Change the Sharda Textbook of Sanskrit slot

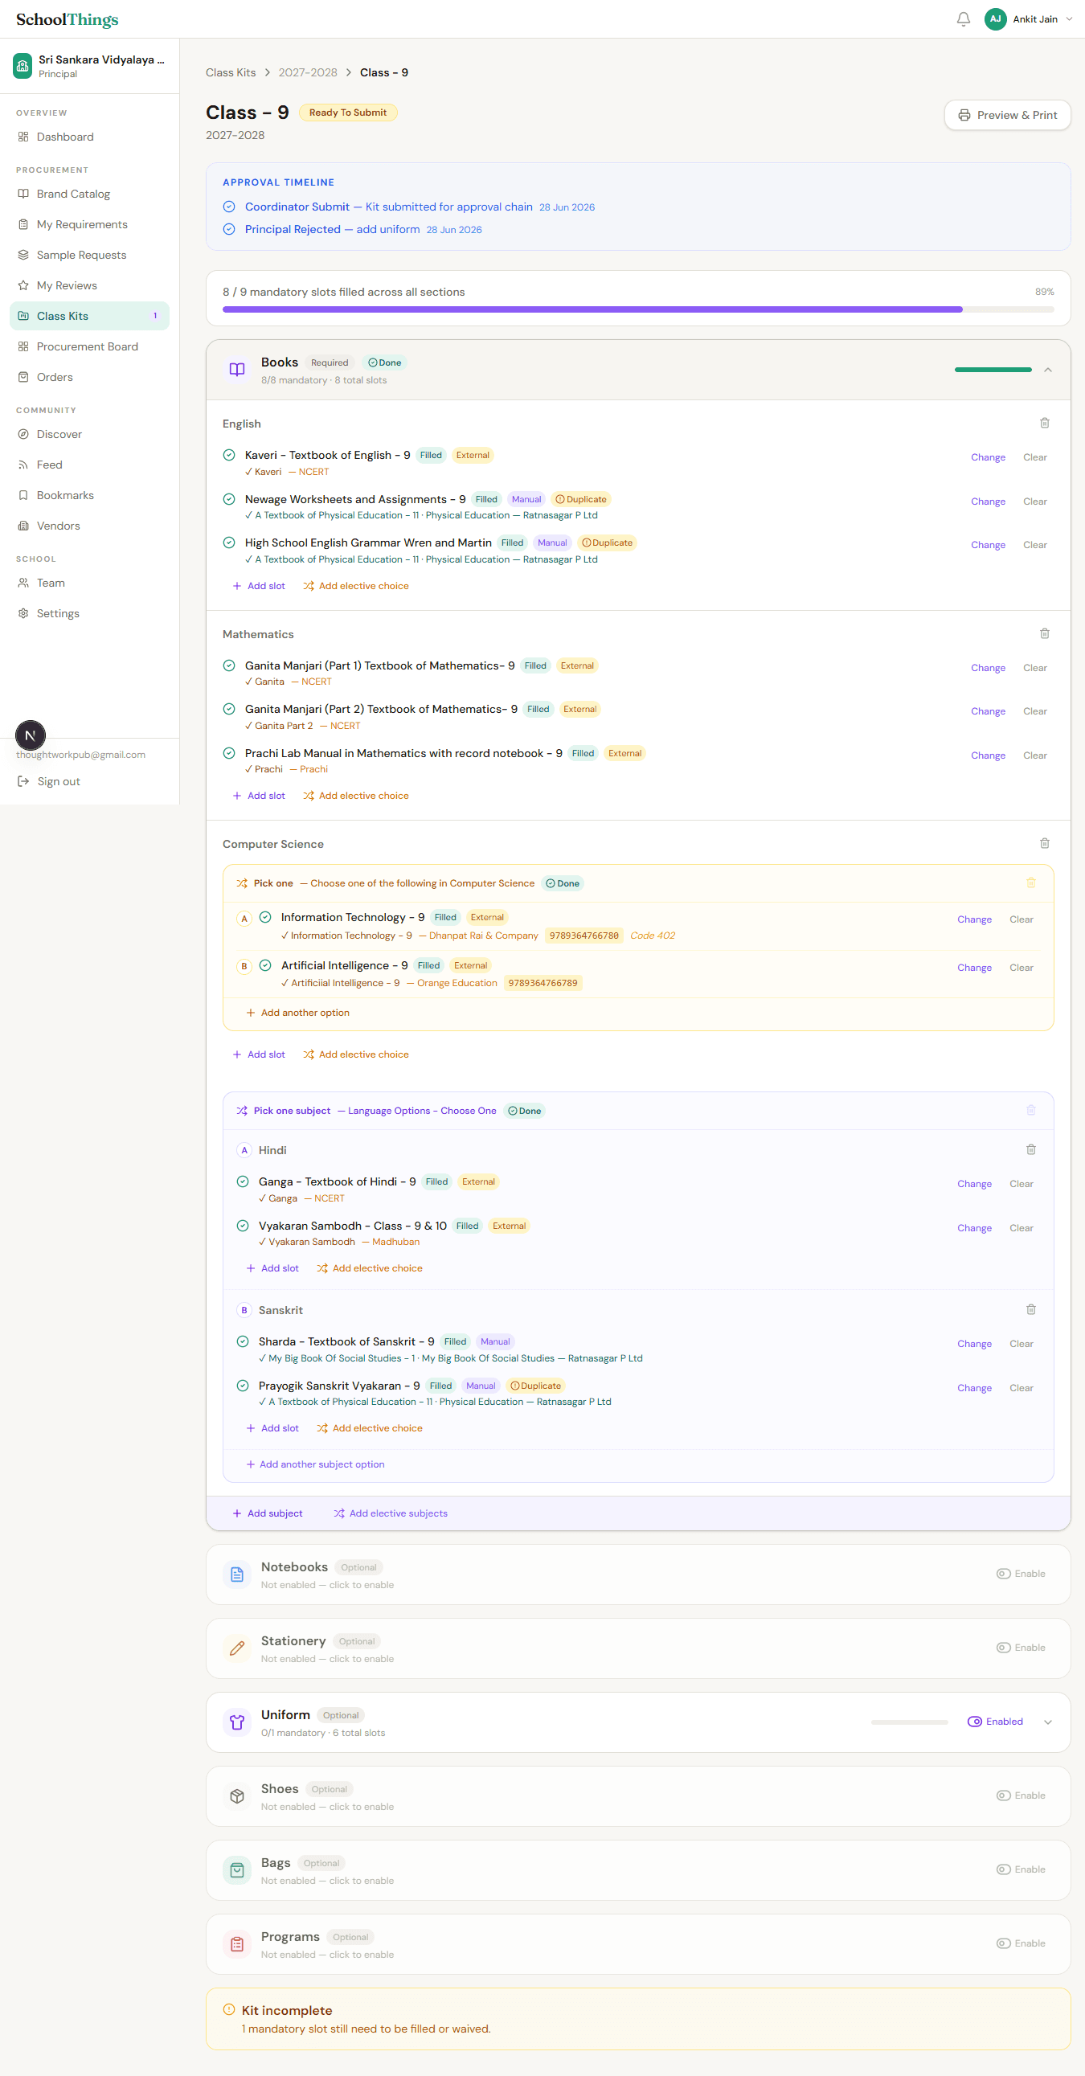click(974, 1344)
